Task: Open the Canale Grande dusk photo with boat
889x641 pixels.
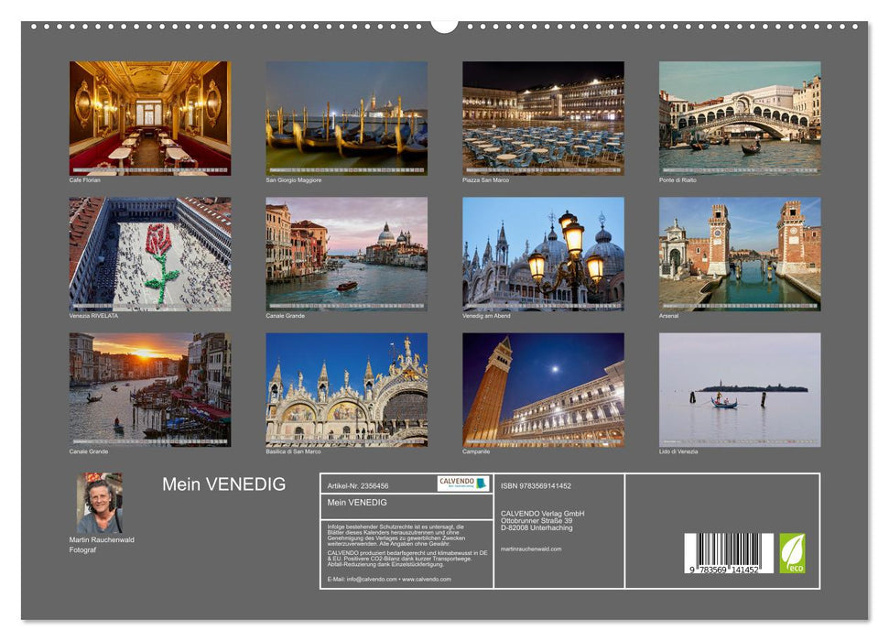Action: [x=346, y=255]
